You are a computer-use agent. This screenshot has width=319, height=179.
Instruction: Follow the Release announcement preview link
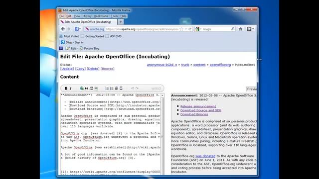coord(198,106)
